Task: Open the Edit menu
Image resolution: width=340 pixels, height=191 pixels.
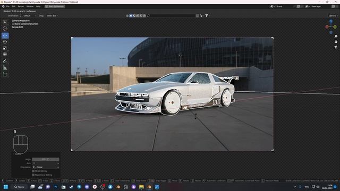Action: click(13, 6)
